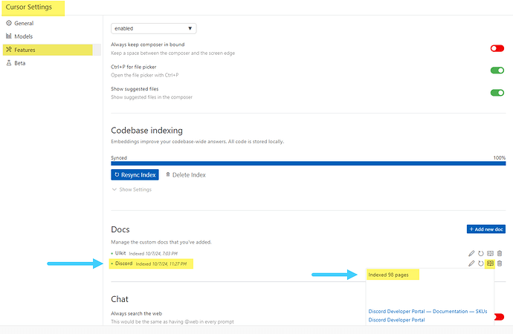Delete the Discord doc with trash icon
Viewport: 513px width, 334px height.
pos(500,263)
